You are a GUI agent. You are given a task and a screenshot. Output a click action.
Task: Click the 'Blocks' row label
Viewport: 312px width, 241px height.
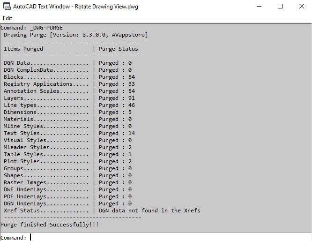click(14, 77)
